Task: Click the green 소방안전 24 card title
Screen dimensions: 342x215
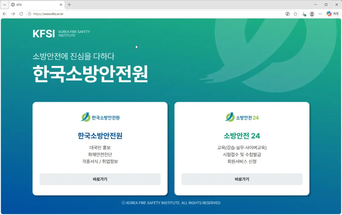Action: click(242, 136)
